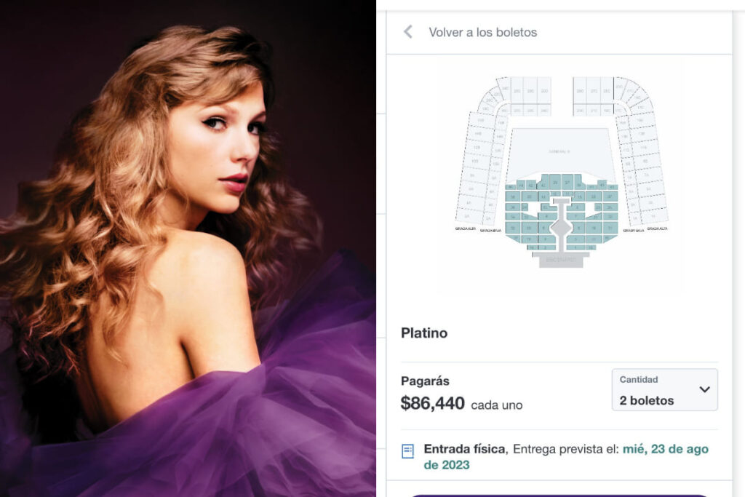Click the Platino section heading
This screenshot has width=745, height=497.
[x=425, y=333]
